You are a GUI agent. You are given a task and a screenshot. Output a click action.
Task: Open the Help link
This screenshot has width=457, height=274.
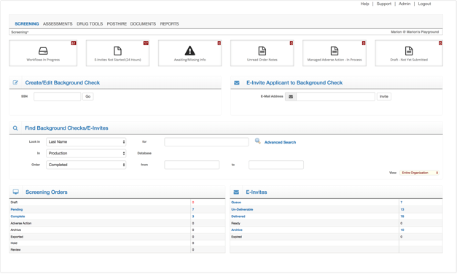coord(364,4)
